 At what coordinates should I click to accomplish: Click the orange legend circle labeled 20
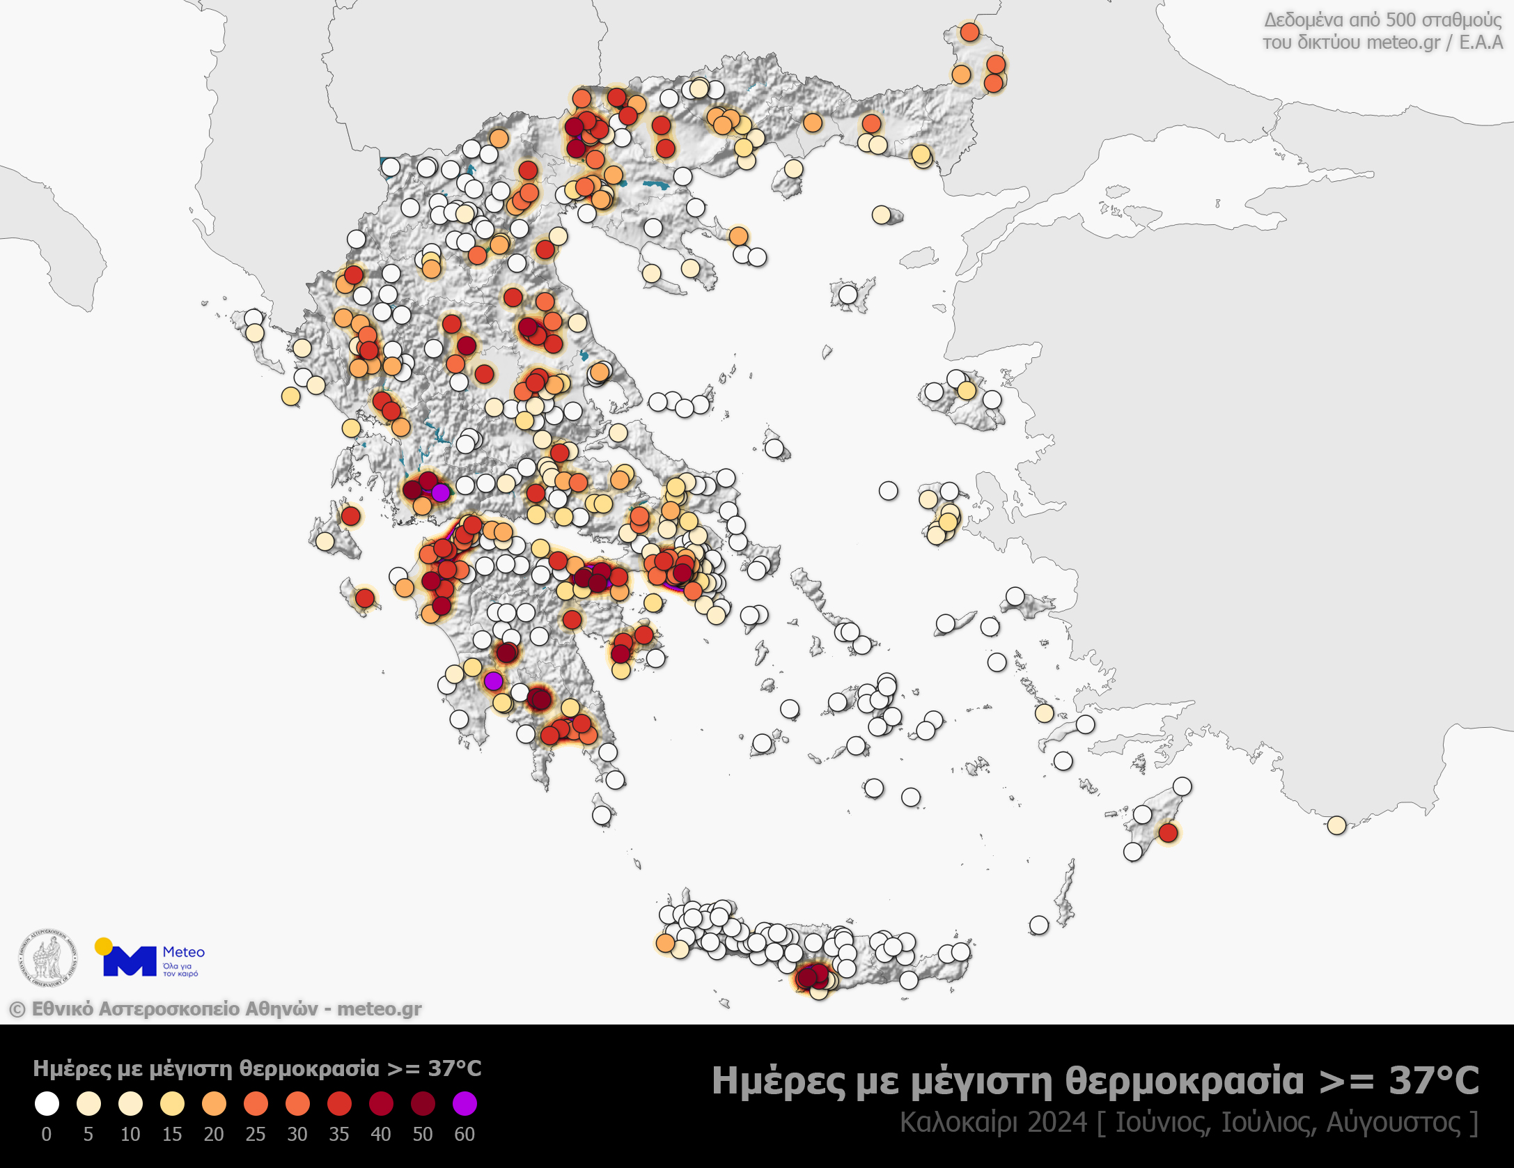pos(214,1103)
